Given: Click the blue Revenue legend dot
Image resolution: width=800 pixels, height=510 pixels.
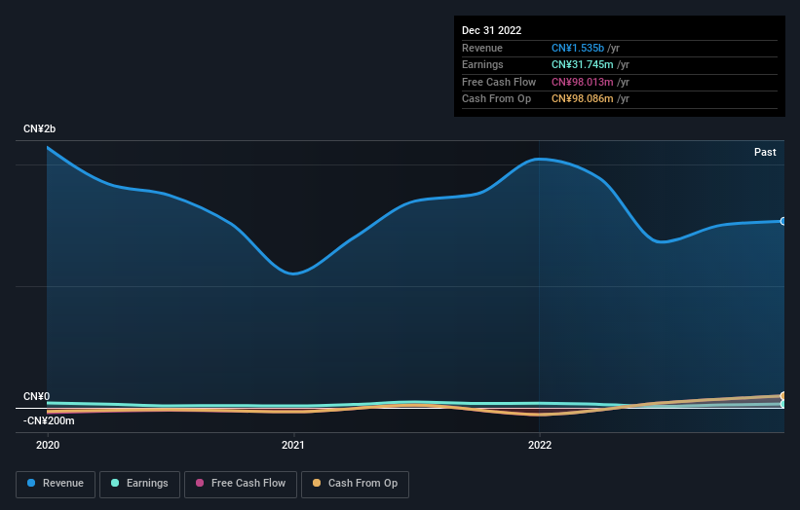Looking at the screenshot, I should click(31, 483).
